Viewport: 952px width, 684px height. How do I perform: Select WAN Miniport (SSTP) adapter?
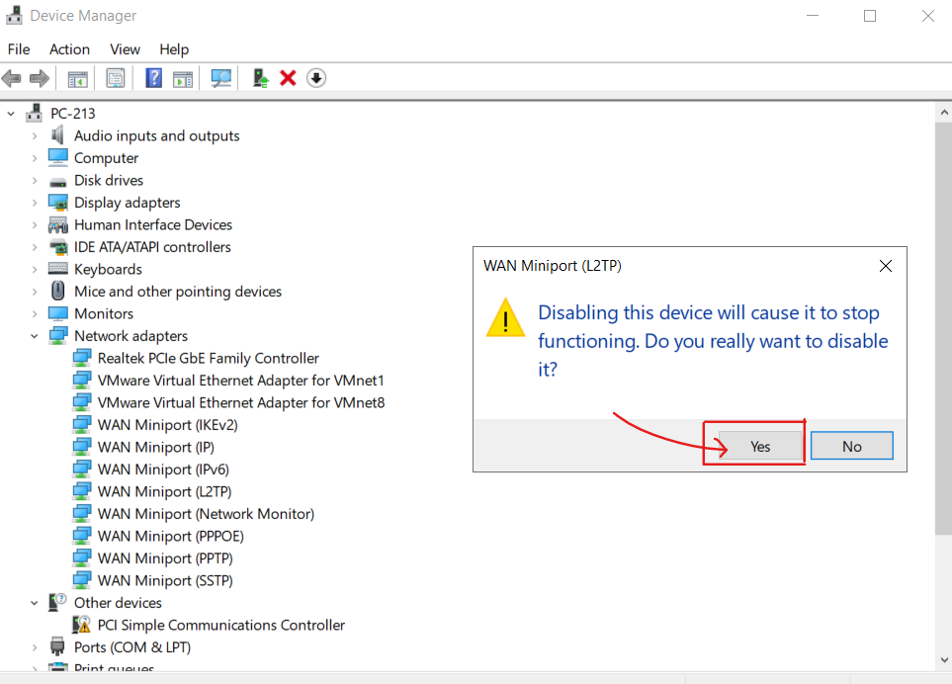click(165, 580)
